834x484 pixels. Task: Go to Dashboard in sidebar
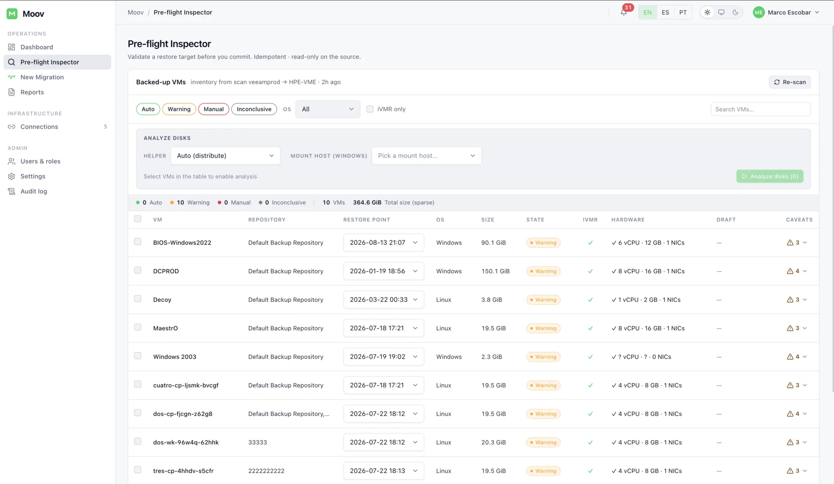point(57,47)
